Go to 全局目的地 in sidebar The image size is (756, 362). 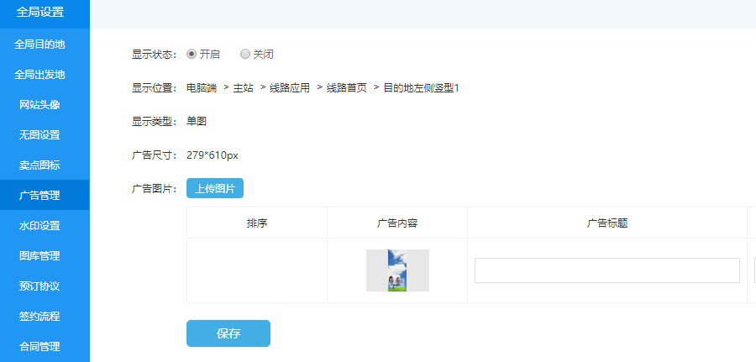click(39, 45)
